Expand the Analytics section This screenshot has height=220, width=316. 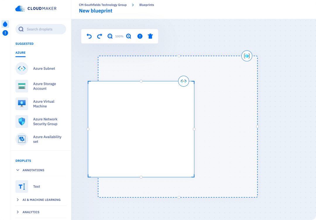coord(32,212)
